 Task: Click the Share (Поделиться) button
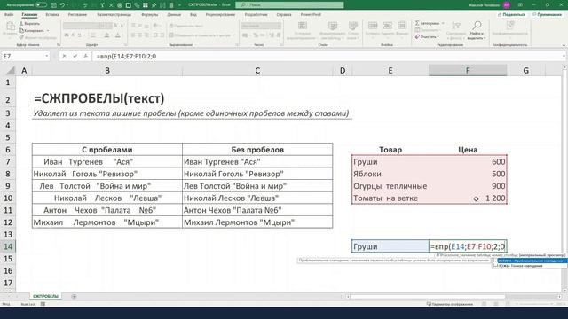511,15
